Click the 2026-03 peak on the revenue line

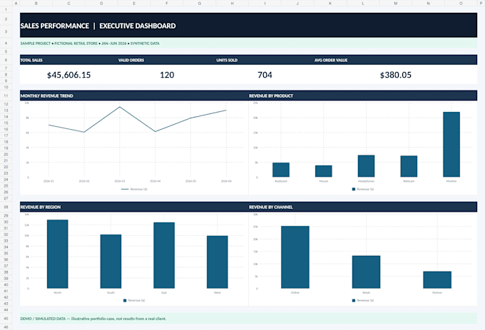[120, 107]
